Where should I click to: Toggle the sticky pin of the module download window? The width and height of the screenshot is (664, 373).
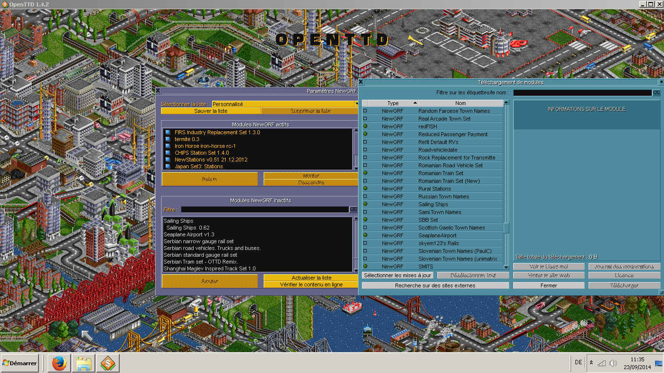661,82
